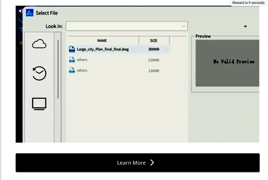Select the others file sized 130MB
Screen dimensions: 268x180
[82, 70]
